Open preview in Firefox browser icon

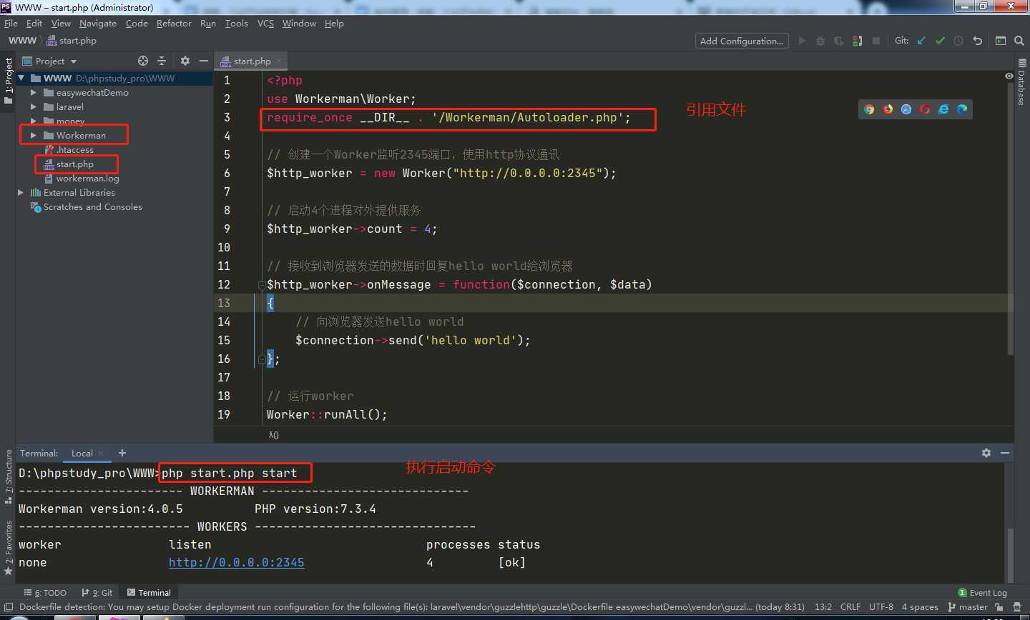click(888, 109)
